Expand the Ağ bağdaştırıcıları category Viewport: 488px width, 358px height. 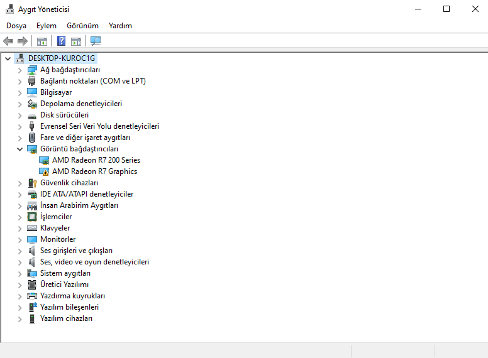[20, 70]
